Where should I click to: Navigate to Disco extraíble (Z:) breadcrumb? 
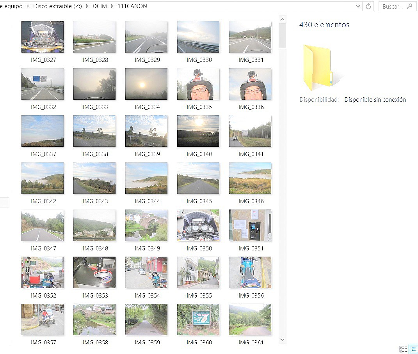[x=57, y=6]
